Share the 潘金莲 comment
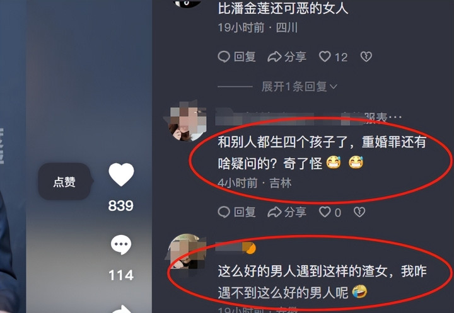 287,57
